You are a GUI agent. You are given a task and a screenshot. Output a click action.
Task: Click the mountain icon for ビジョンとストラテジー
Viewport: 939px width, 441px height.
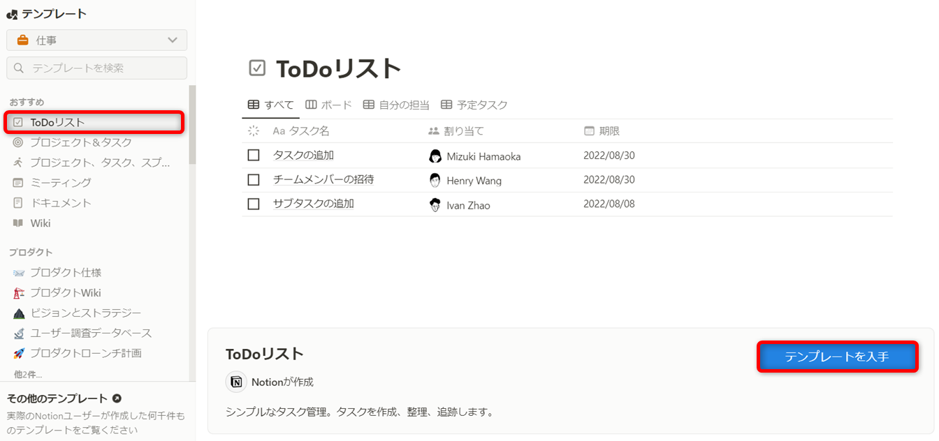point(20,313)
